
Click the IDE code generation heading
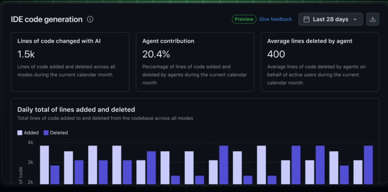point(47,20)
